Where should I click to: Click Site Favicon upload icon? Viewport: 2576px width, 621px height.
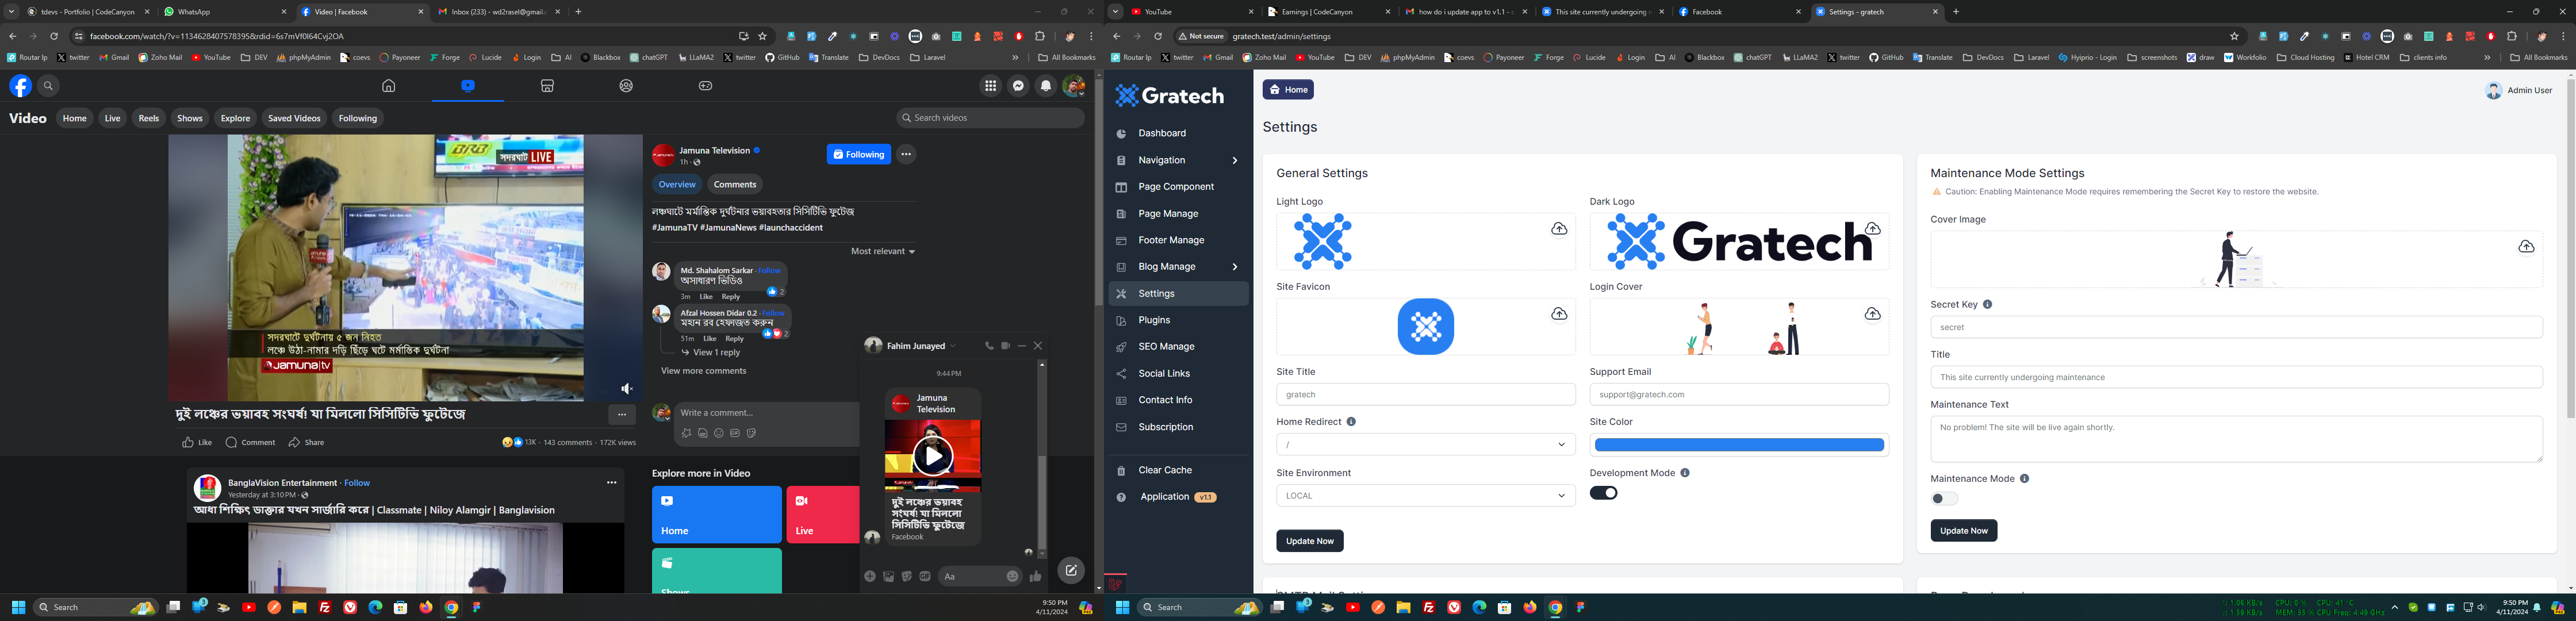pyautogui.click(x=1559, y=314)
